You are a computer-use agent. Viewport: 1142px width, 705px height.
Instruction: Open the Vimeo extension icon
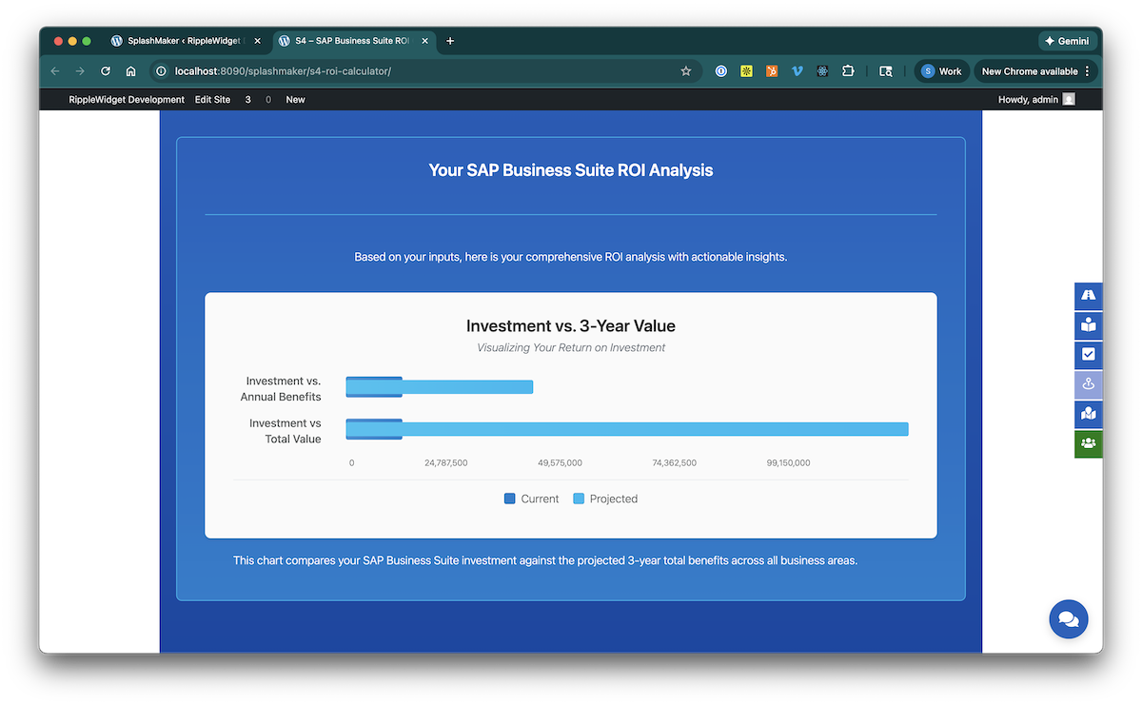tap(797, 71)
